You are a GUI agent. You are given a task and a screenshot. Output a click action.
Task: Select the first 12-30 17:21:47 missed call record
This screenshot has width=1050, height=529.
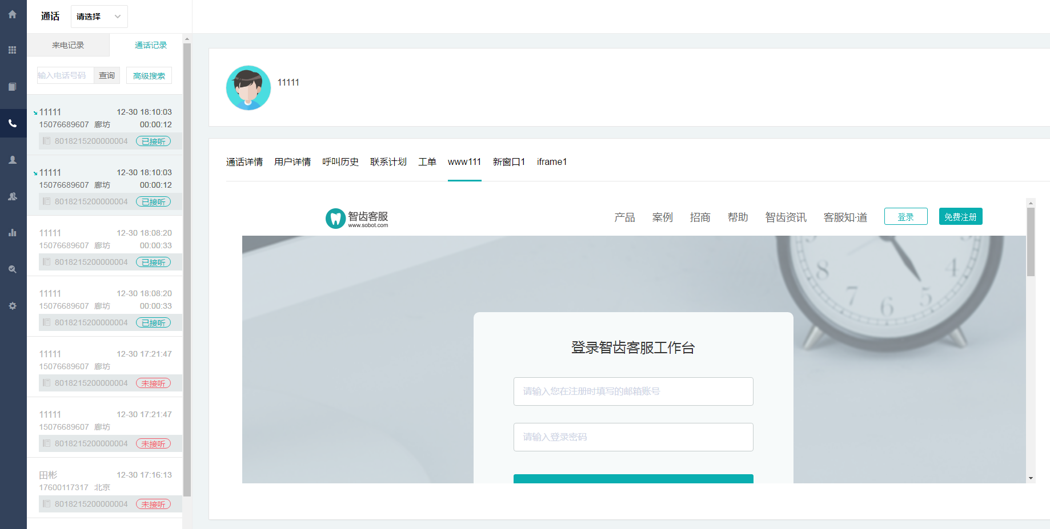(105, 368)
